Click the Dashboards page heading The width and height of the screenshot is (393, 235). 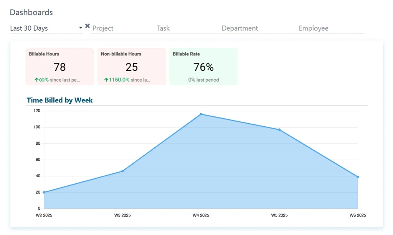(x=31, y=12)
